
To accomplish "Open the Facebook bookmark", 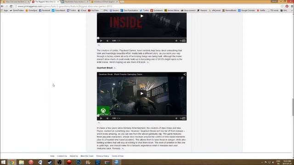I will (45, 11).
